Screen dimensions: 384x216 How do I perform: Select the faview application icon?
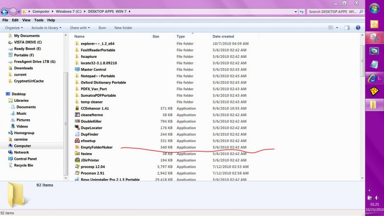click(x=77, y=154)
